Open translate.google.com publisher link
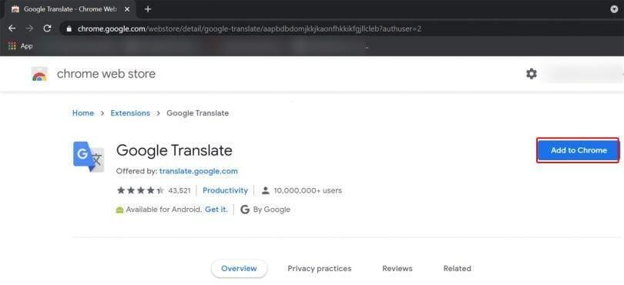Viewport: 624px width, 285px height. coord(199,171)
